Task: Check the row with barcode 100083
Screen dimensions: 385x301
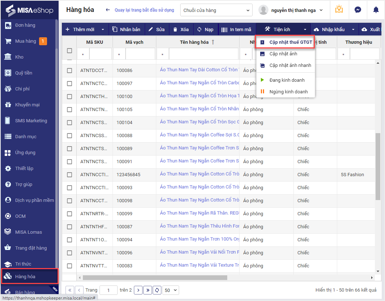Action: [x=69, y=266]
